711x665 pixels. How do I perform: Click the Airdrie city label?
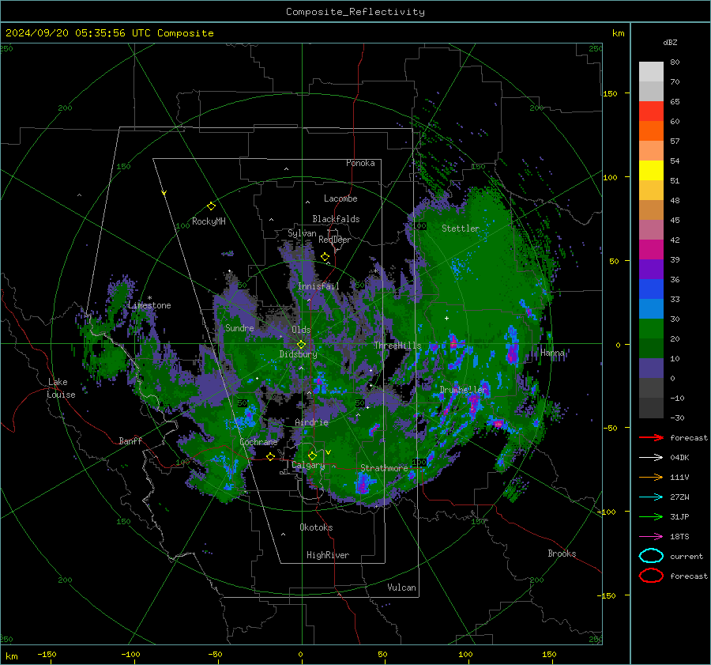click(311, 422)
